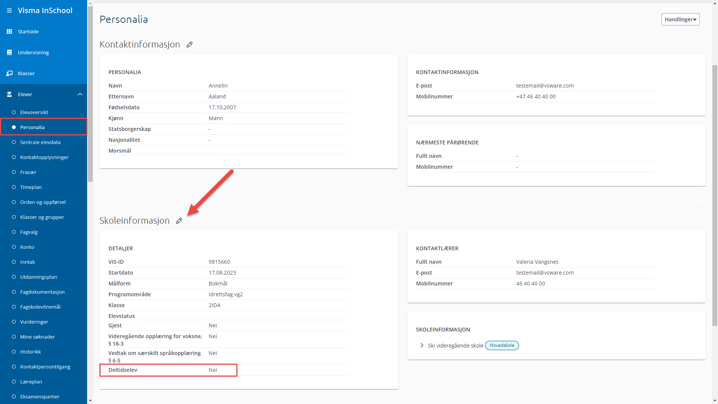Click Målform value Bokmål
Image resolution: width=718 pixels, height=404 pixels.
(x=218, y=284)
